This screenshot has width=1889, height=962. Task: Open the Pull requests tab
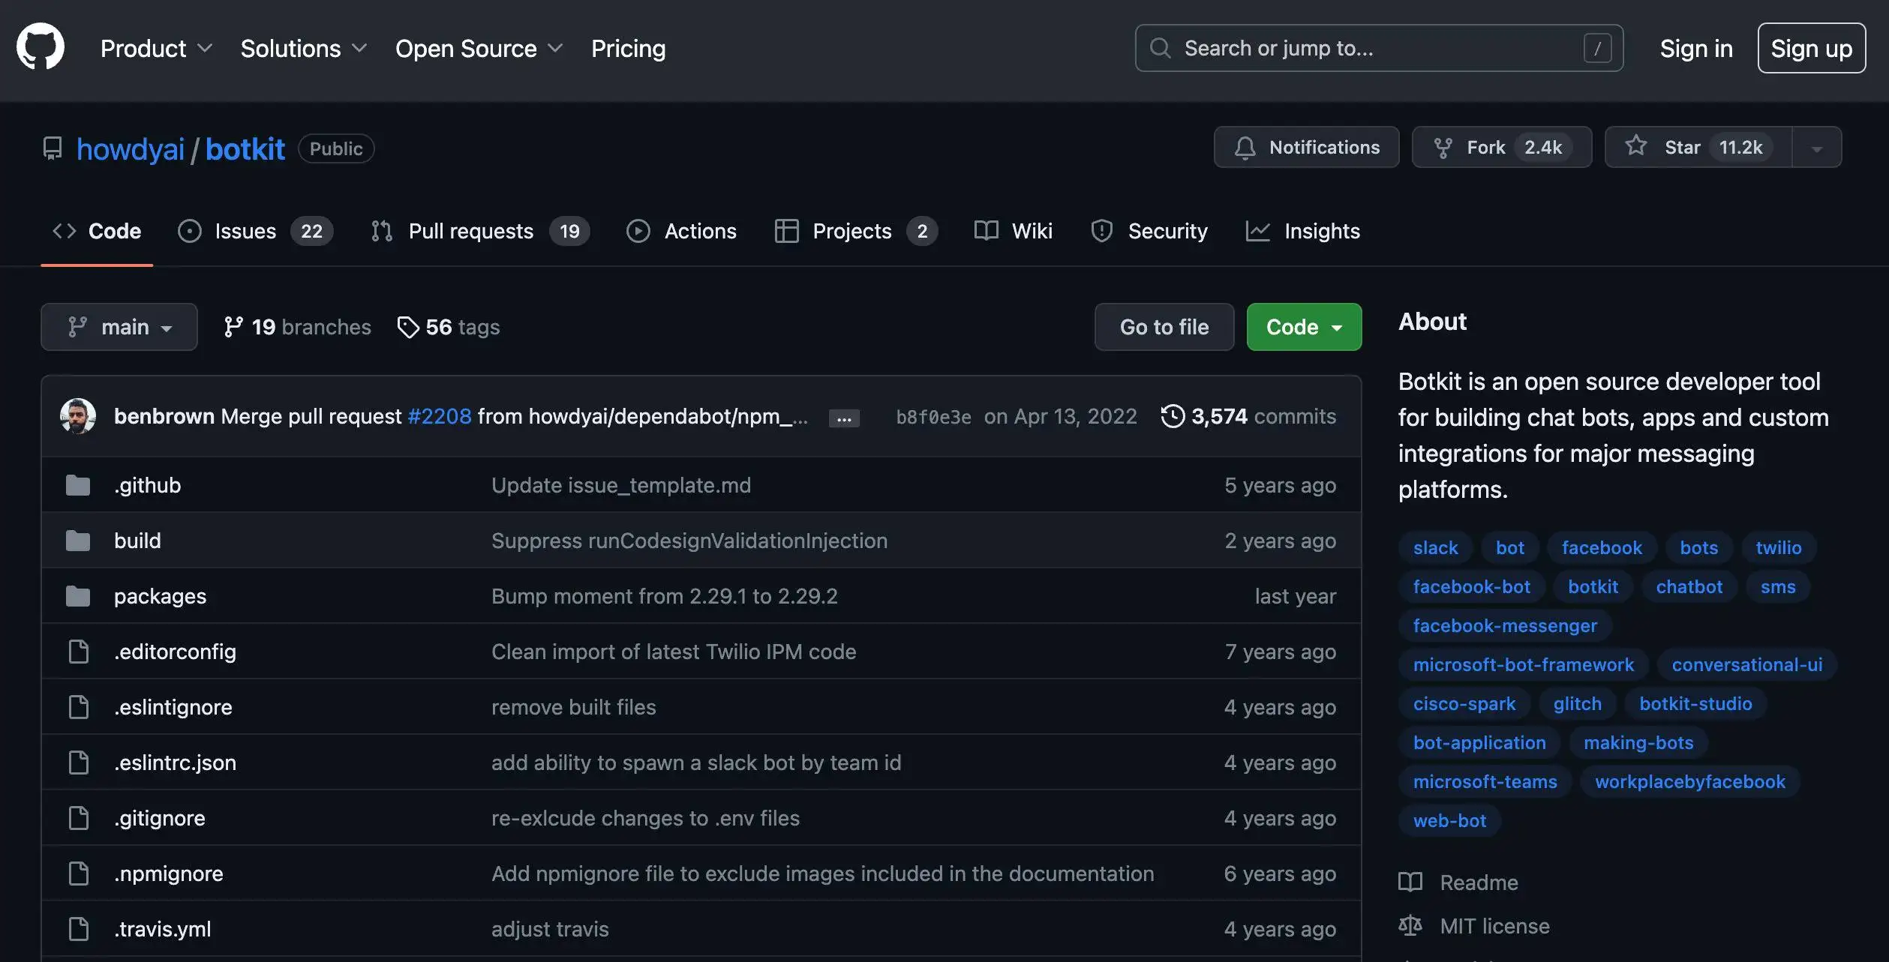(480, 231)
